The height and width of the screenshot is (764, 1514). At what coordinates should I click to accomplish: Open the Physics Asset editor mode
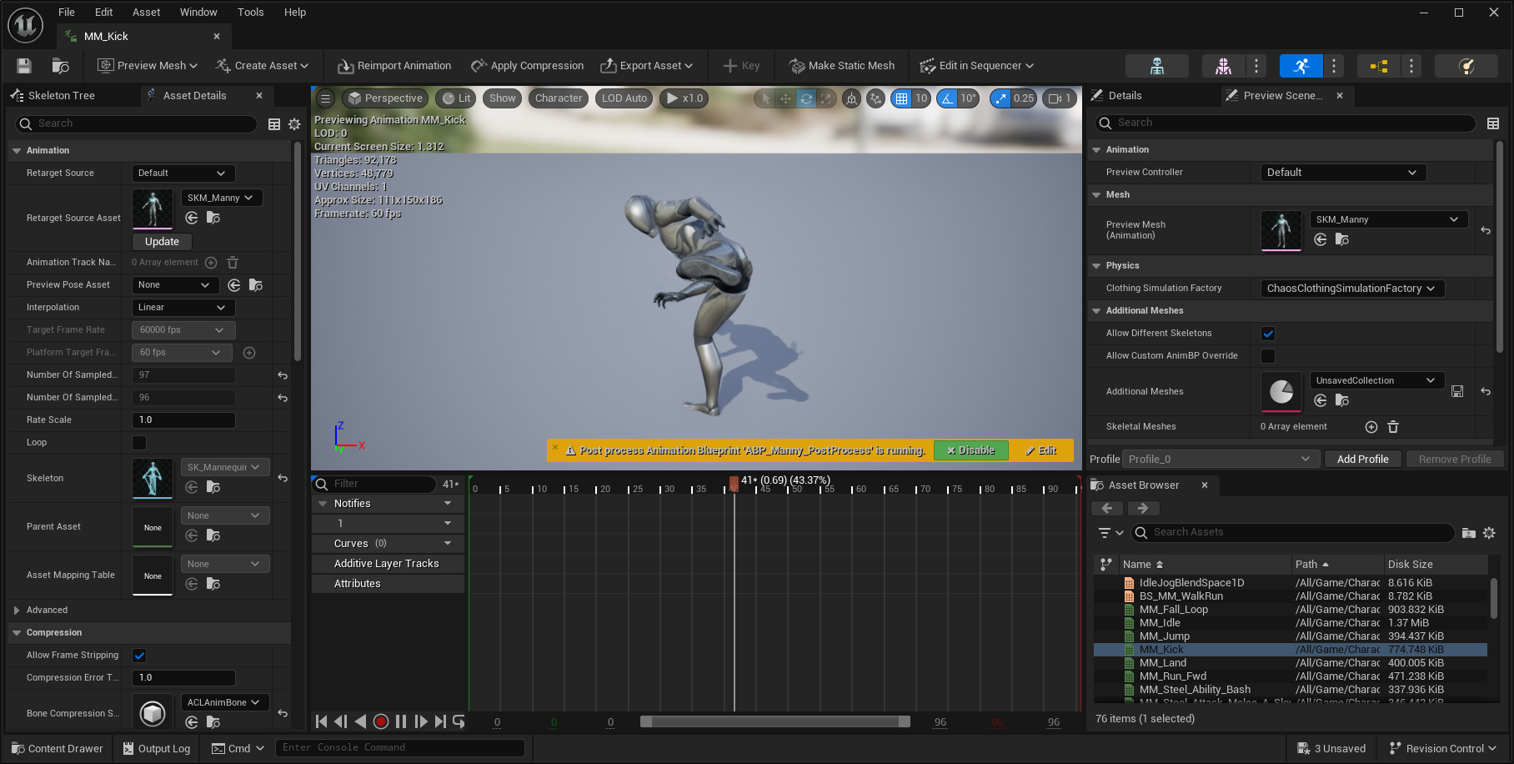[1466, 66]
